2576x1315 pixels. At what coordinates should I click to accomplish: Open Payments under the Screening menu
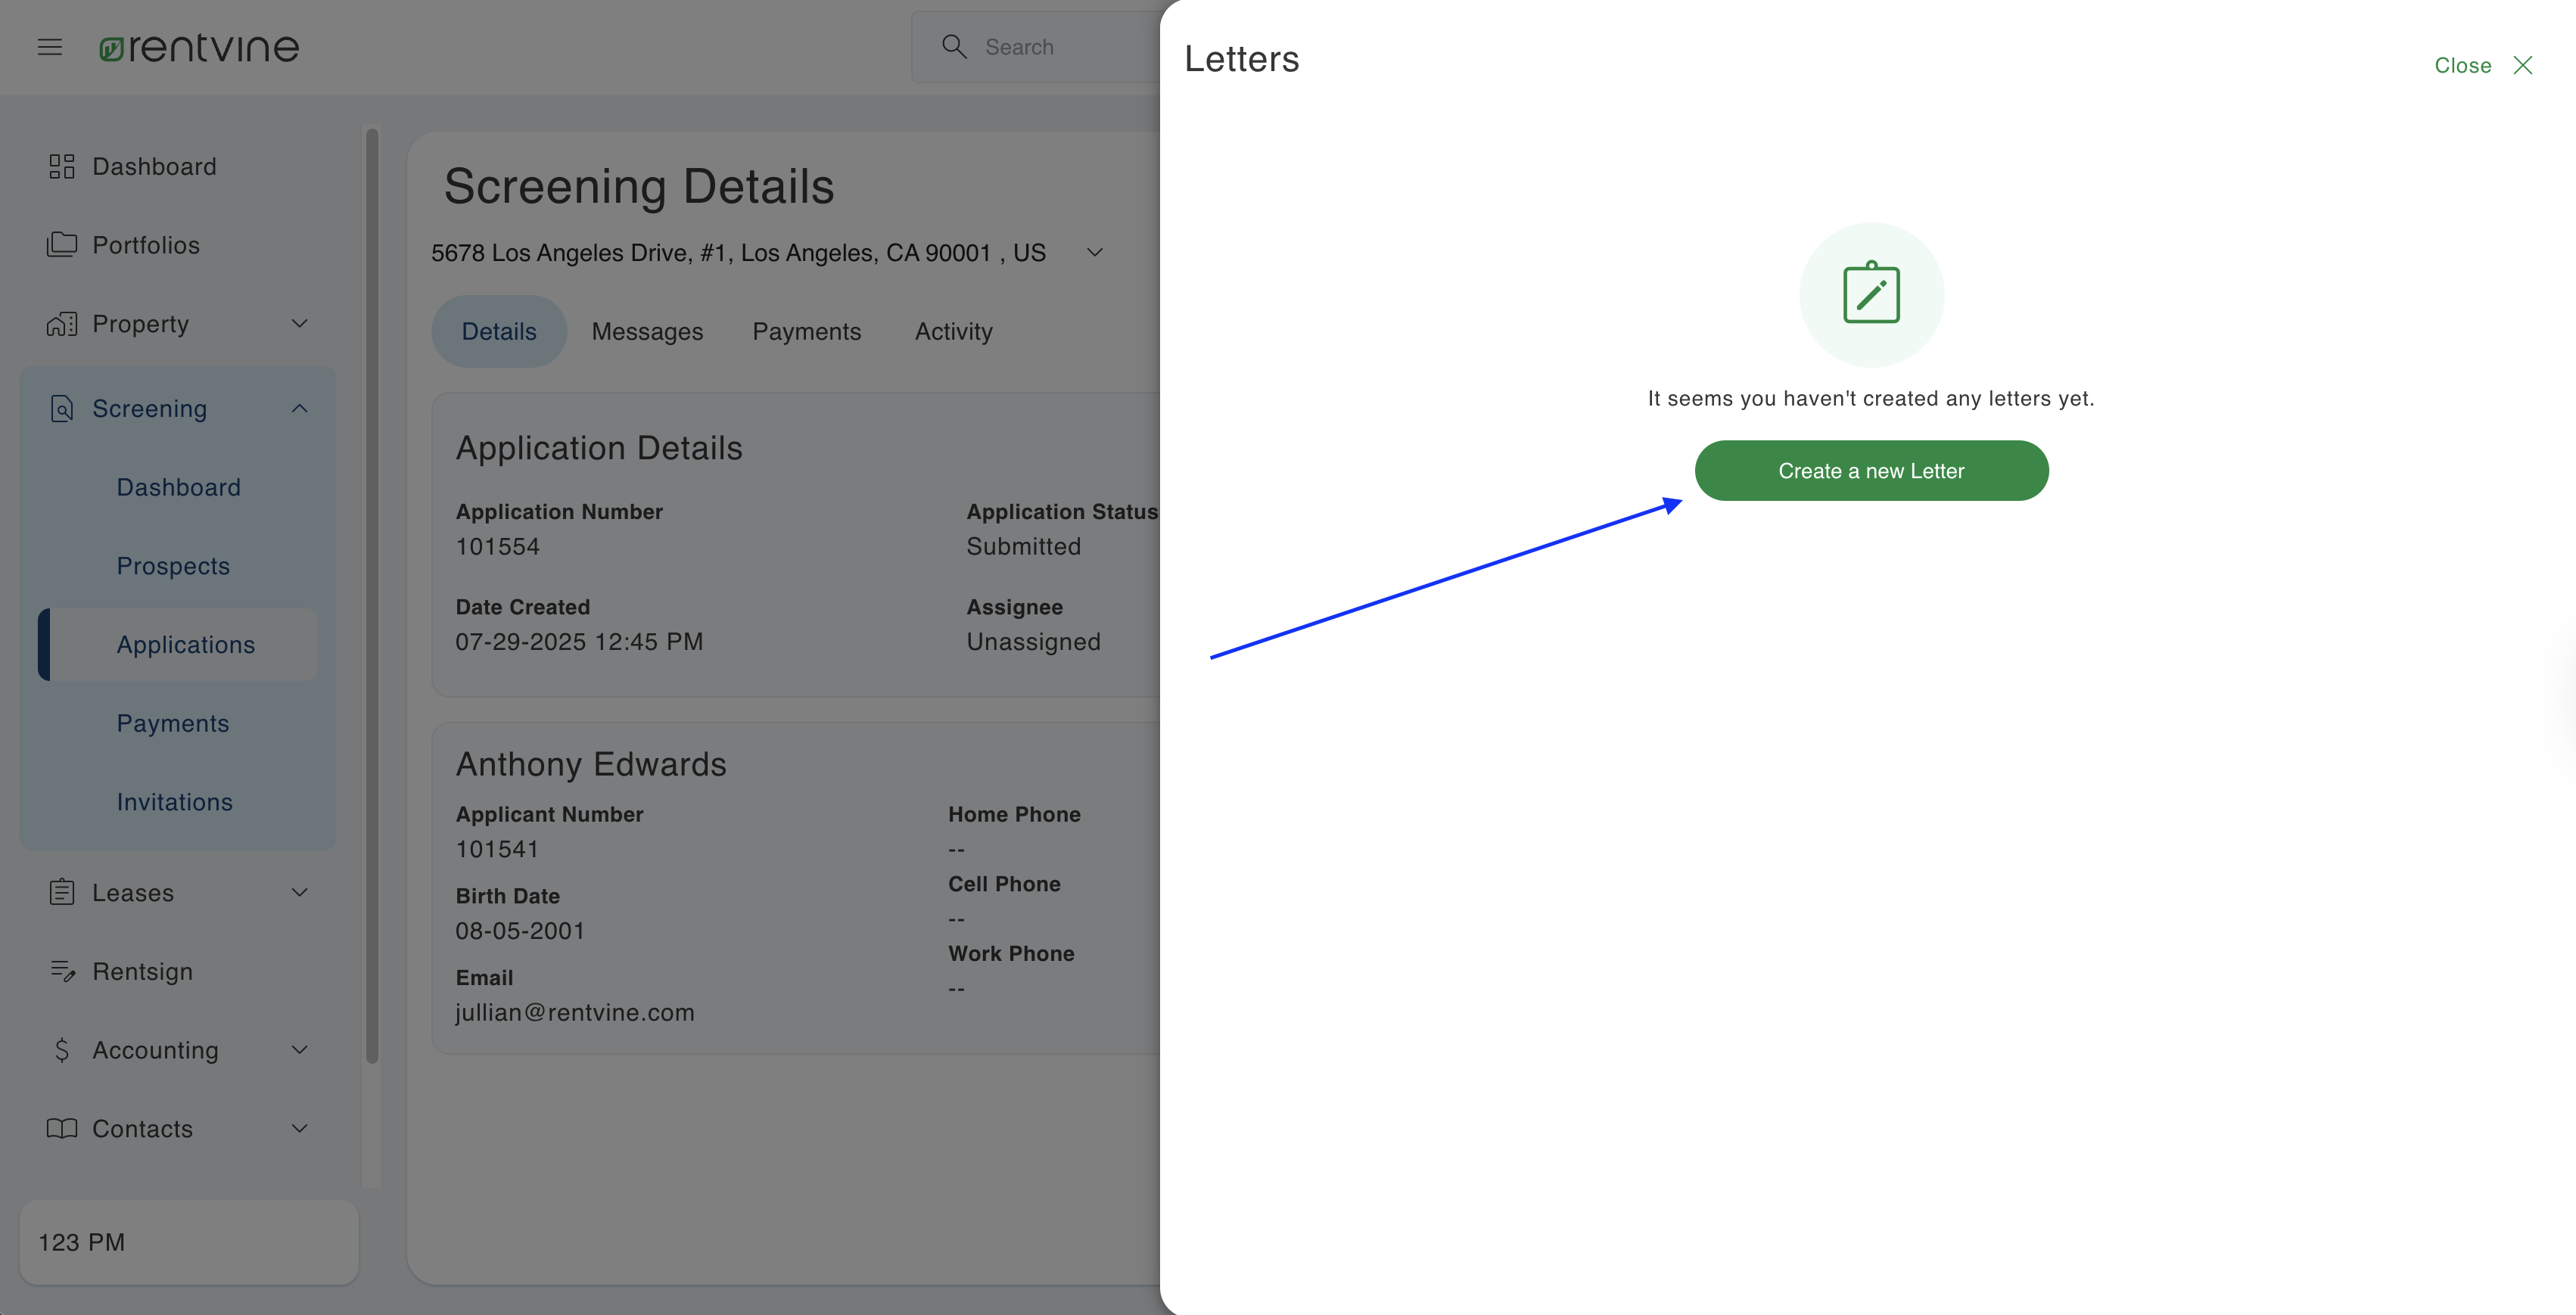[x=173, y=723]
